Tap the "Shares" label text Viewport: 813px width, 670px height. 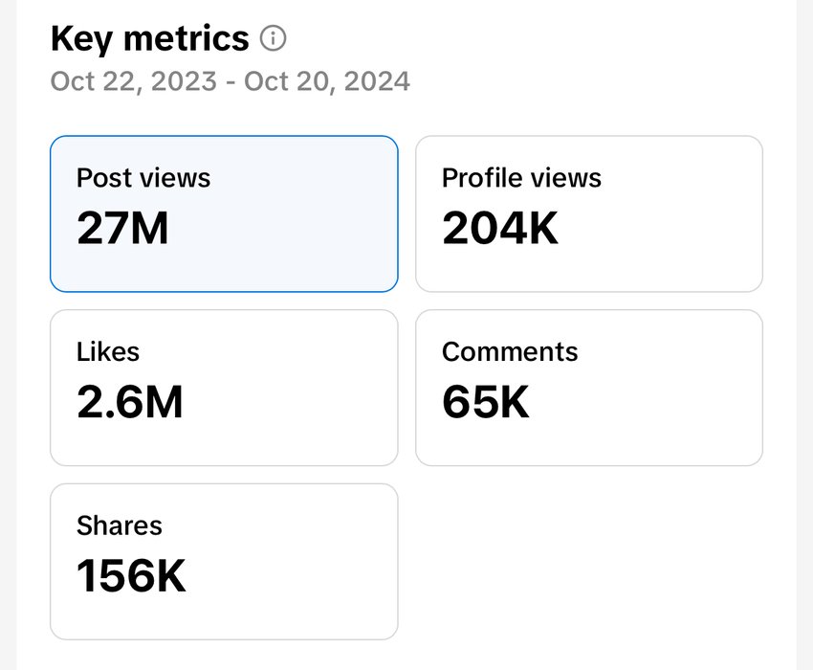click(120, 525)
